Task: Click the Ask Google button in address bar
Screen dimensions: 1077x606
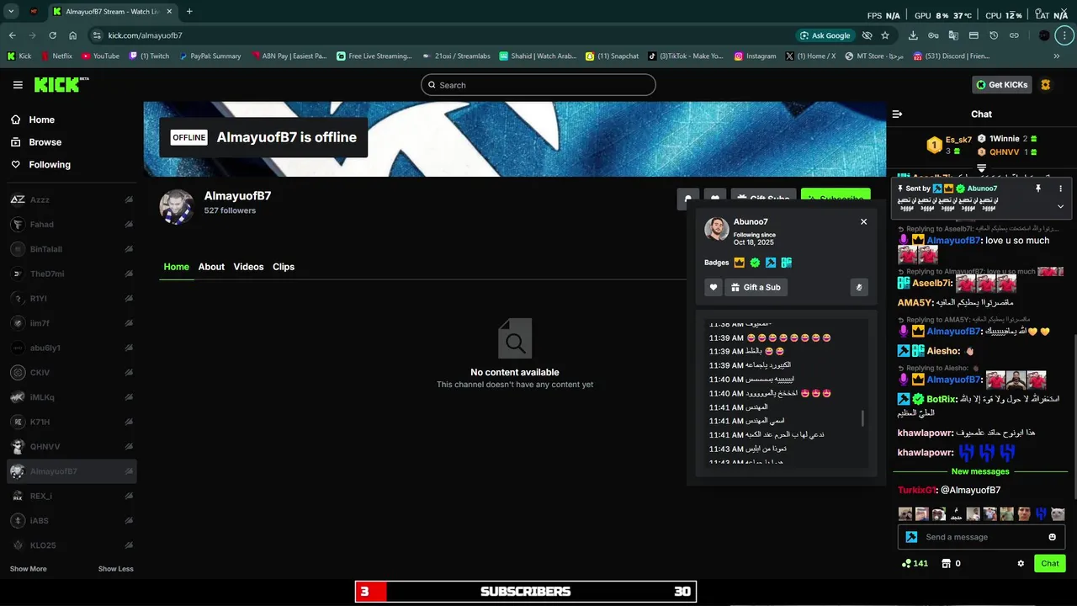Action: (825, 35)
